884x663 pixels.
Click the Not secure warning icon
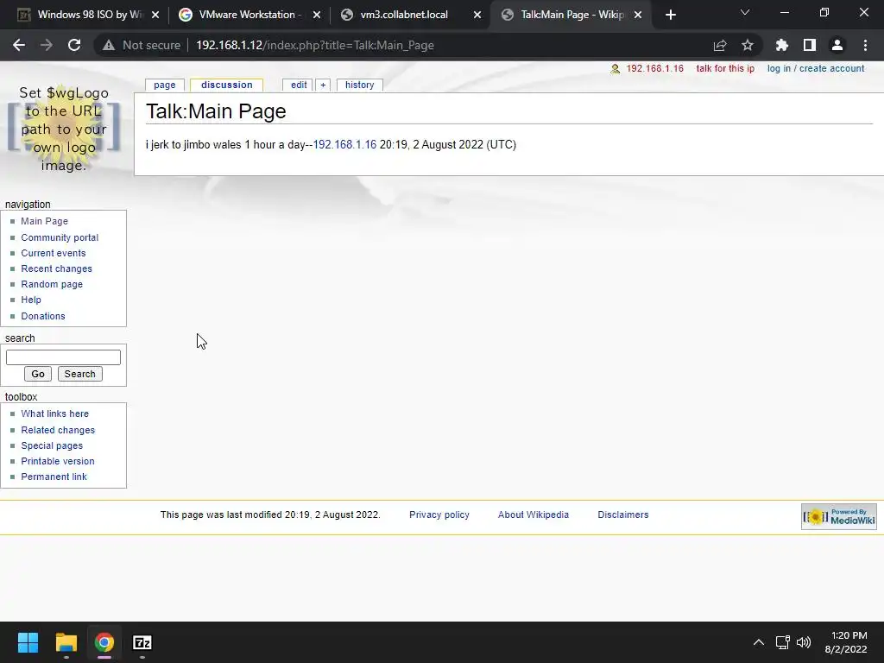tap(109, 45)
